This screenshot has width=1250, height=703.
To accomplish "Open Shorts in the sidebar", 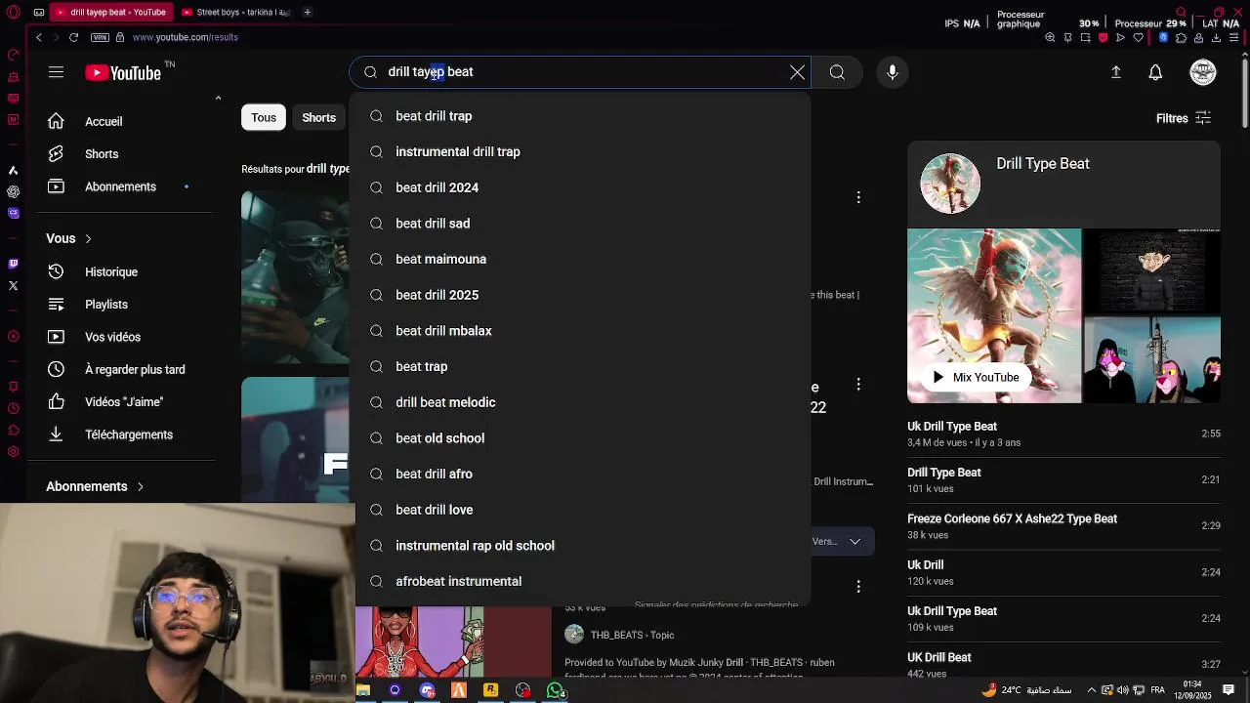I will pos(122,154).
